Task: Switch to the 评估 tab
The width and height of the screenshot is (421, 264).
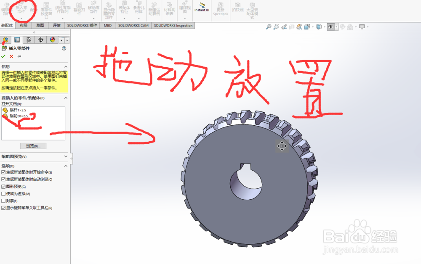Action: click(x=57, y=26)
